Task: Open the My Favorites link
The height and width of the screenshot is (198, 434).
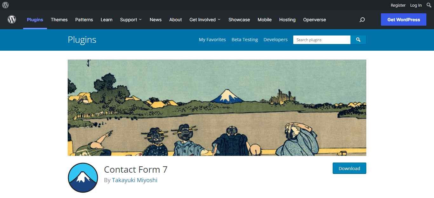Action: point(212,40)
